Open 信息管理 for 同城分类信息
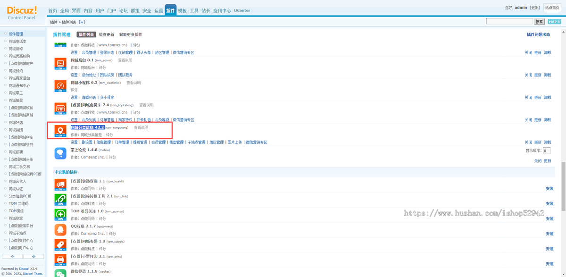Screen dimensions: 566x277 click(104, 142)
